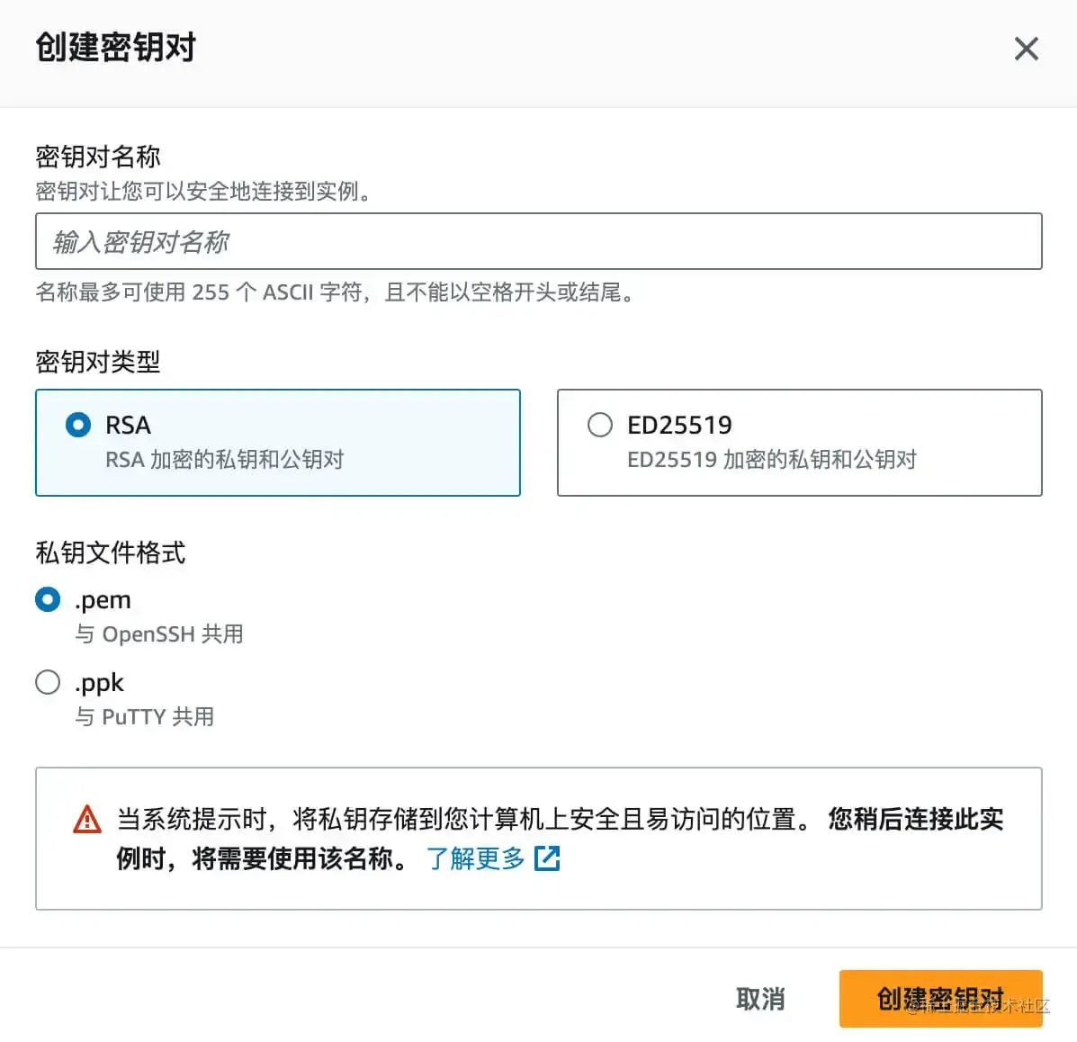
Task: Click the 255 个 ASCII 字符 hint text
Action: click(277, 292)
